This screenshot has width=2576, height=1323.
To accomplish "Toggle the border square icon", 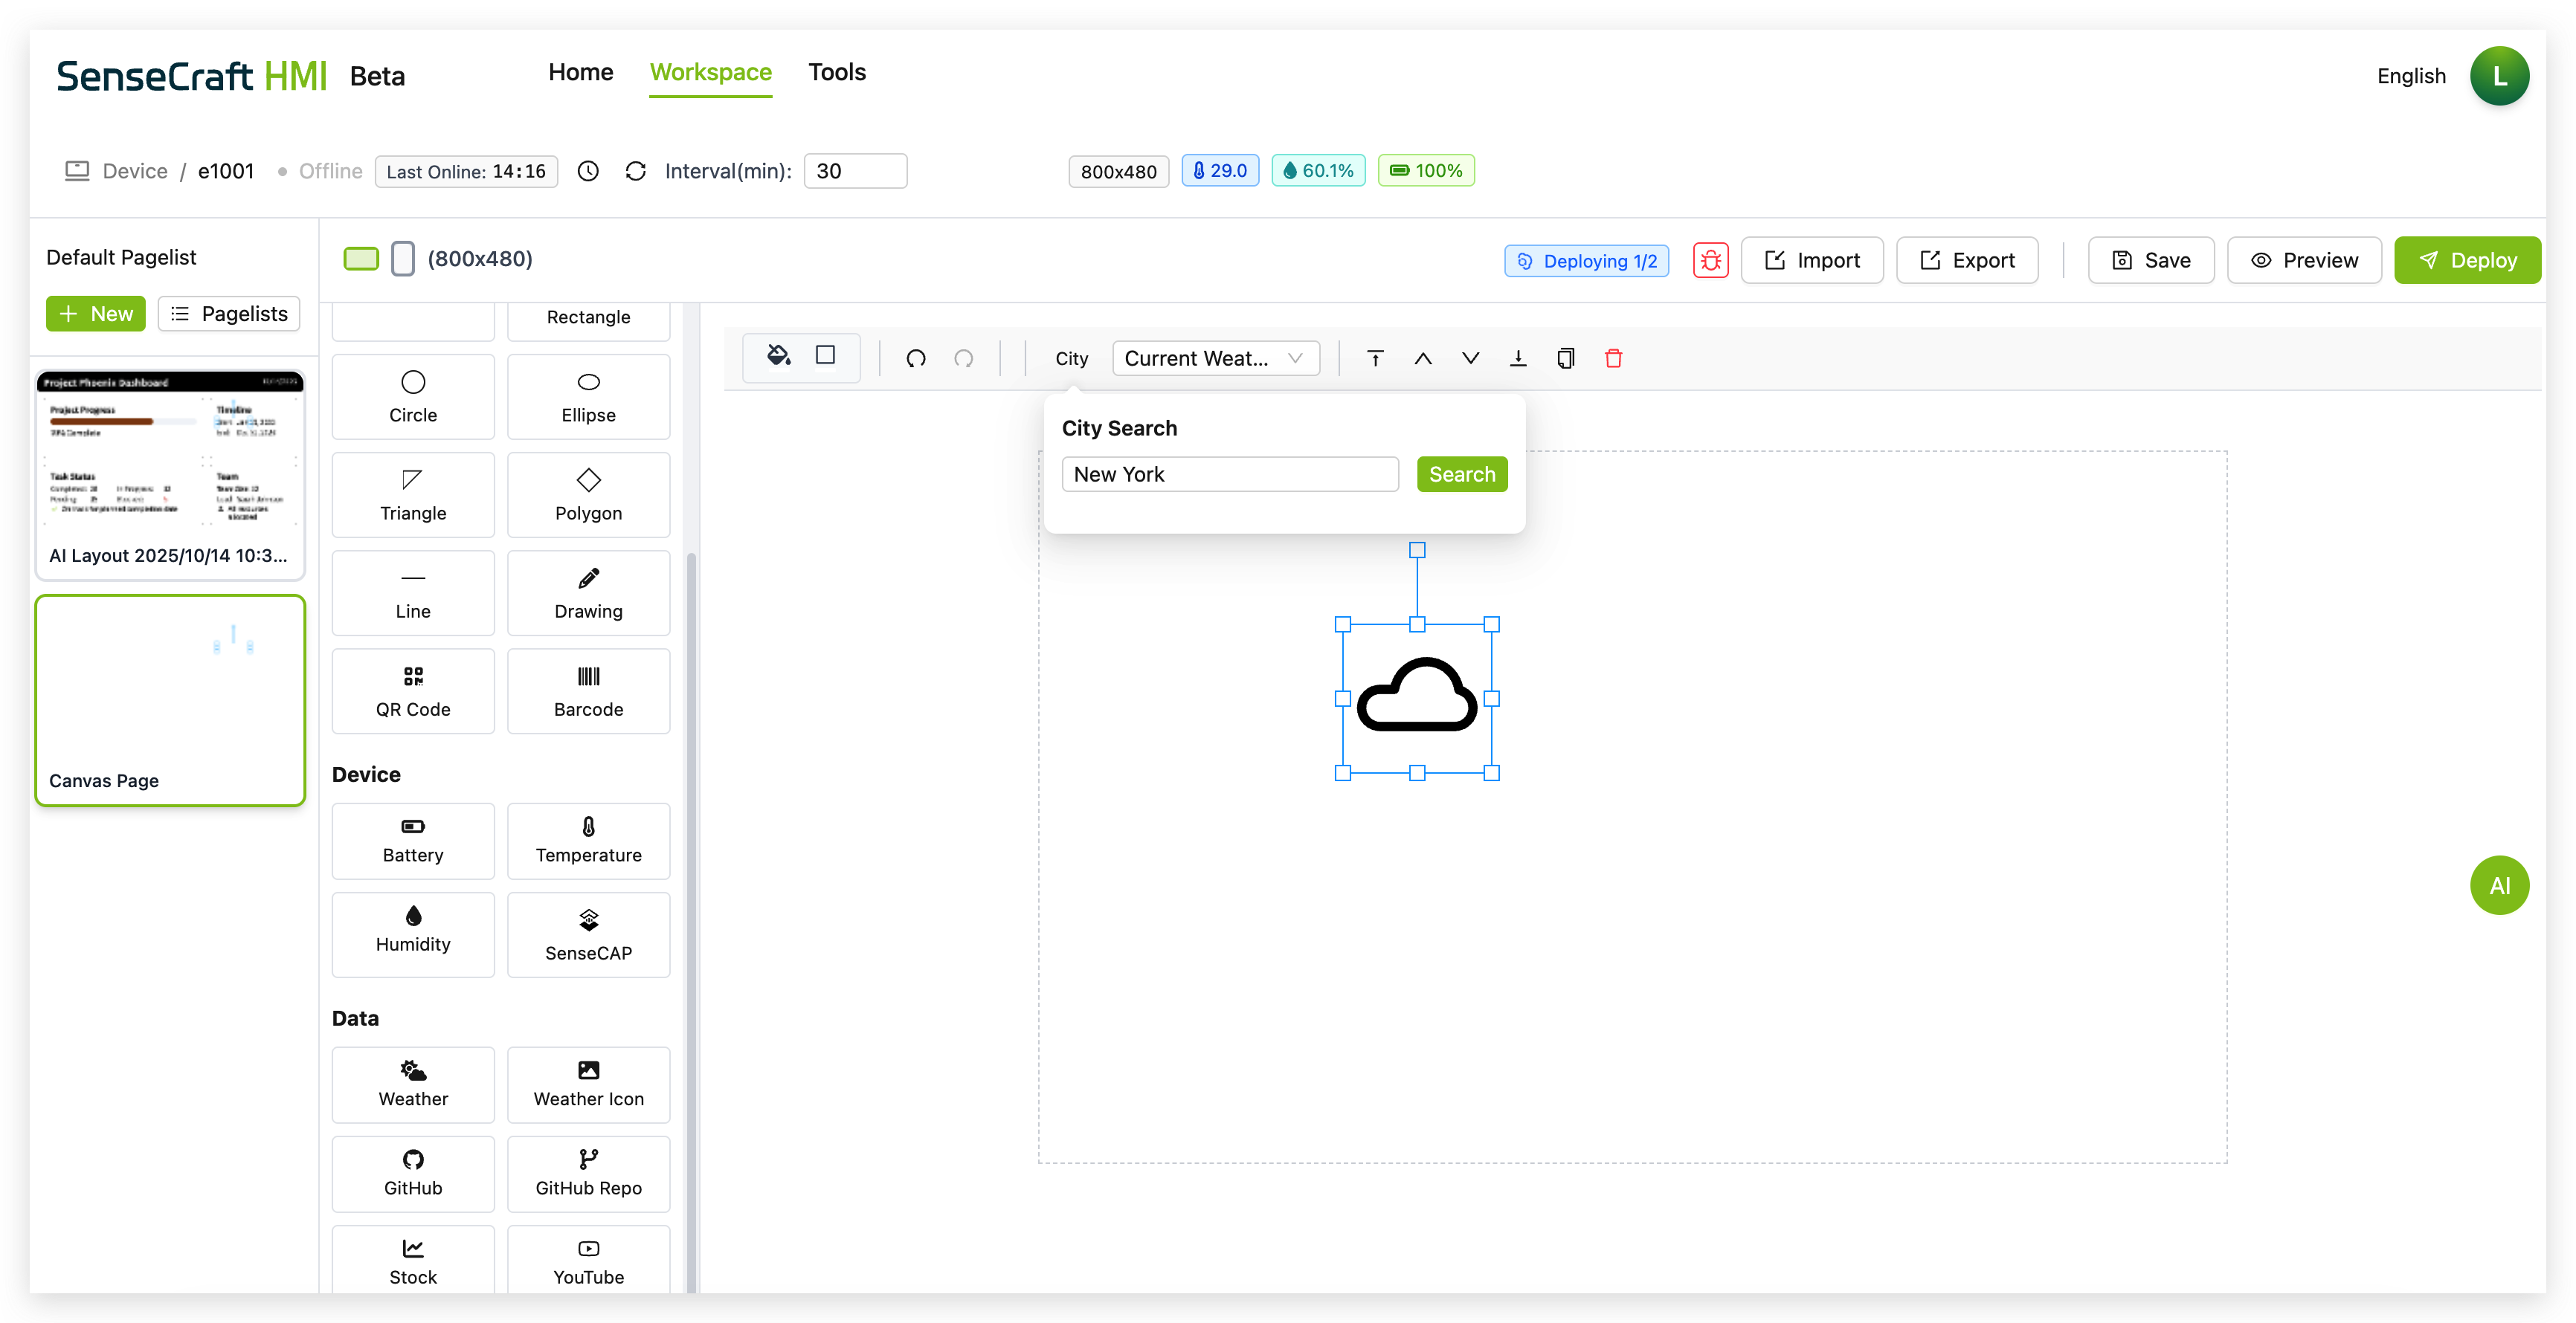I will pos(825,356).
